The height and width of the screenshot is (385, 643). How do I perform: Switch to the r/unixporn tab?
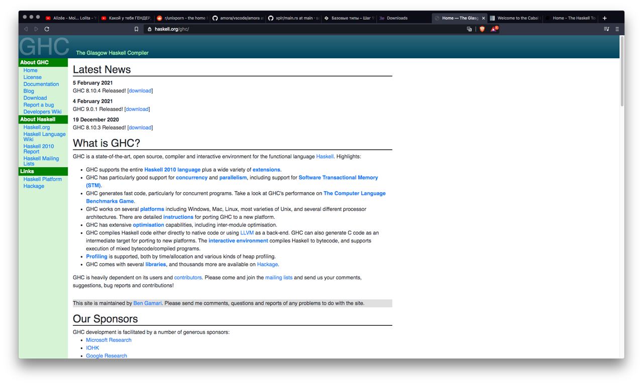(181, 18)
